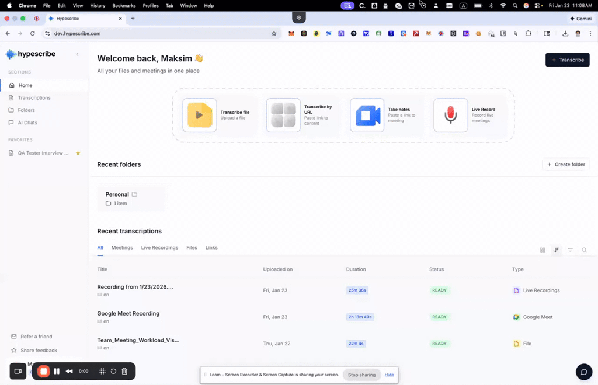Click the Live Record microphone icon
Viewport: 598px width, 385px height.
450,116
